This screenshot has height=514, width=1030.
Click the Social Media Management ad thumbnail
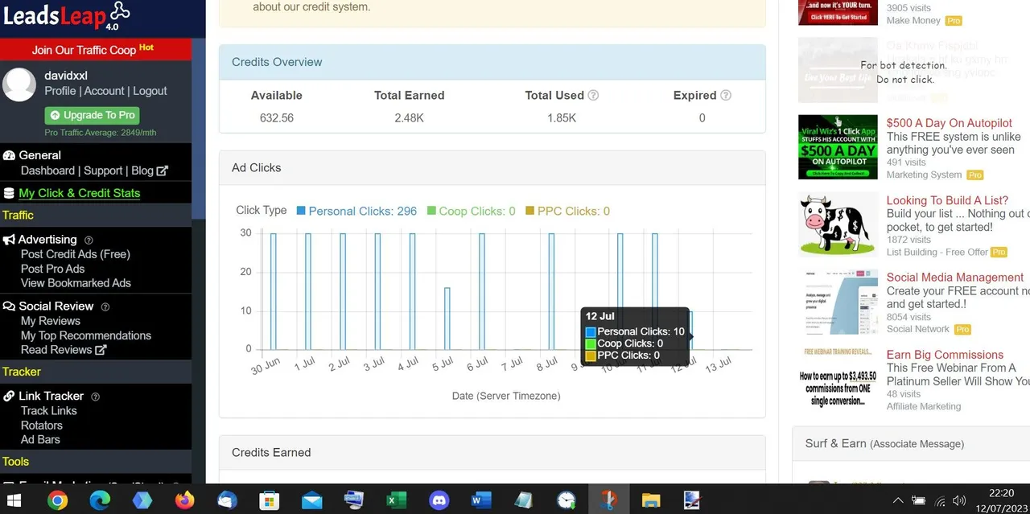838,302
